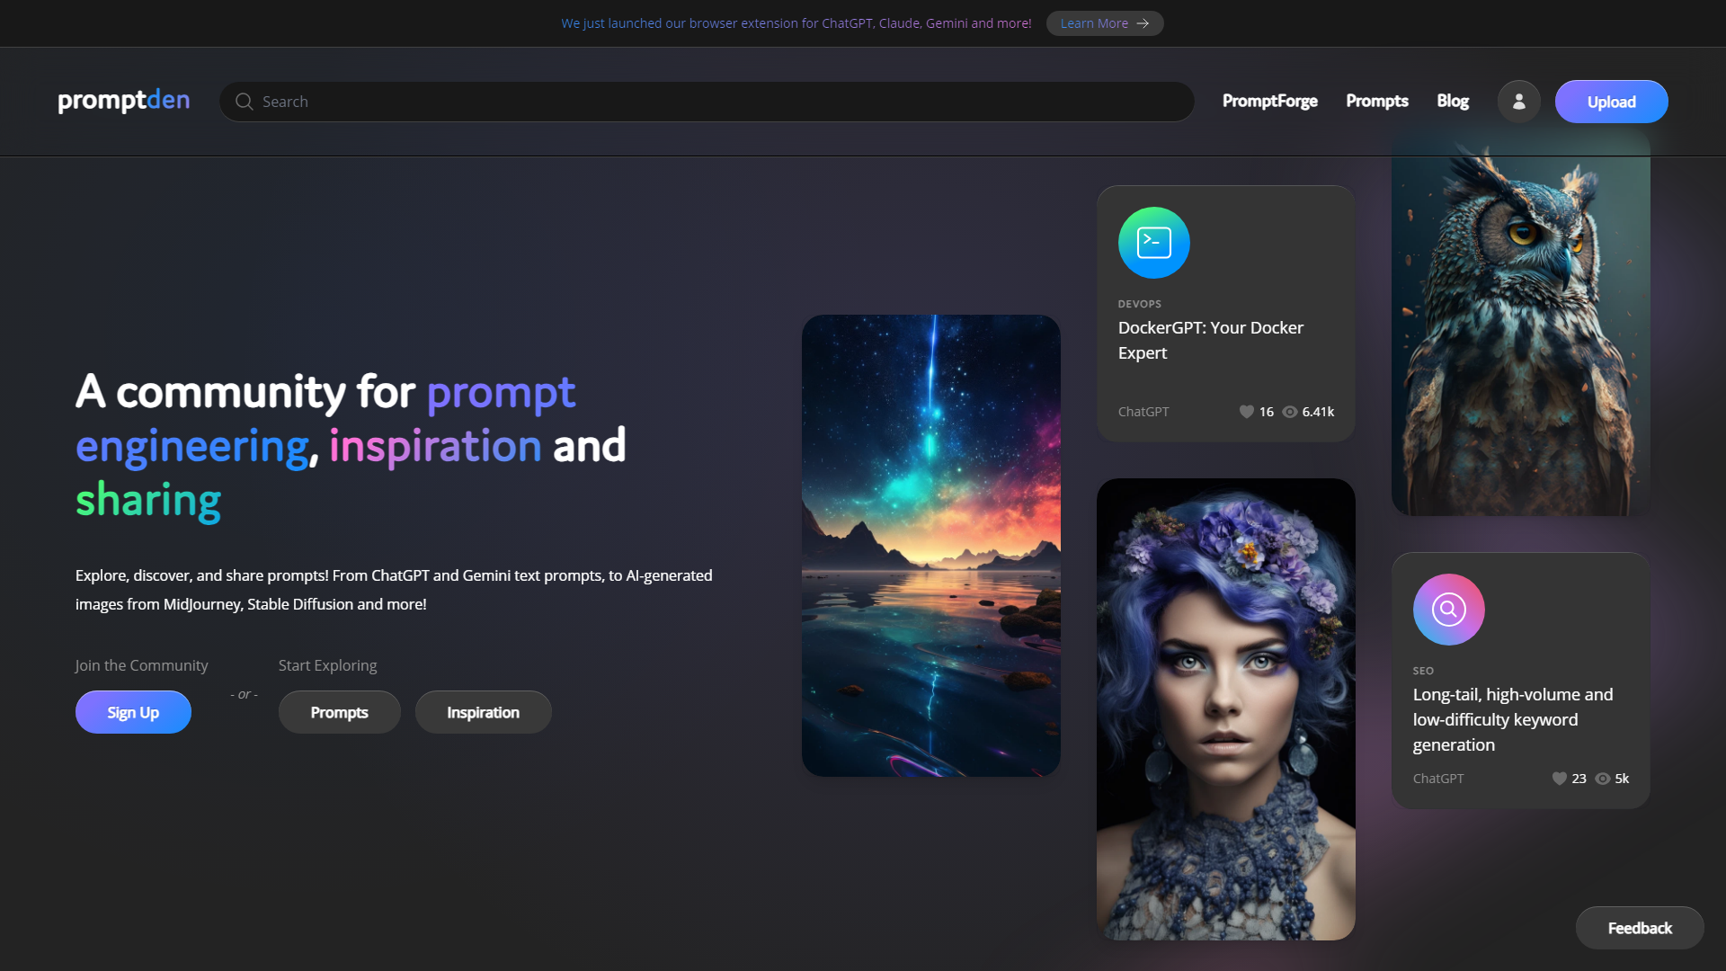Go to the Blog page
This screenshot has height=971, width=1726.
pos(1452,101)
